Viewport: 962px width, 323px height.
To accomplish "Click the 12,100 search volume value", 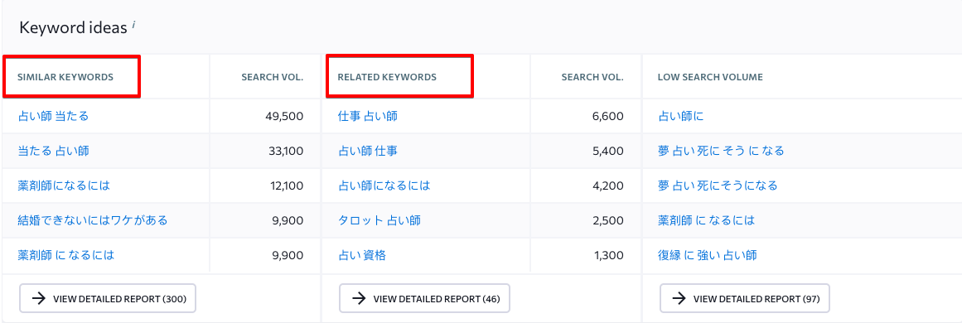I will 286,185.
